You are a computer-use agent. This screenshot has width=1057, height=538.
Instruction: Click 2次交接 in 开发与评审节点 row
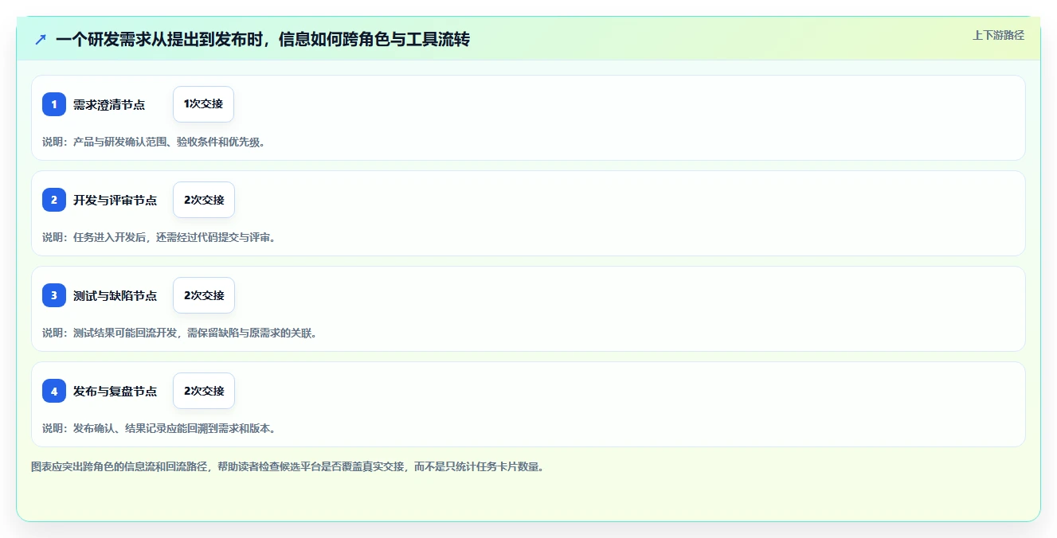coord(204,200)
